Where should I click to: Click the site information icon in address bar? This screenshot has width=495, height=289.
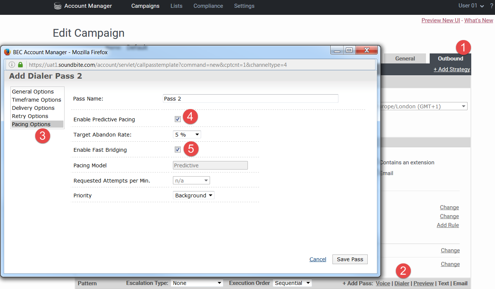point(12,65)
